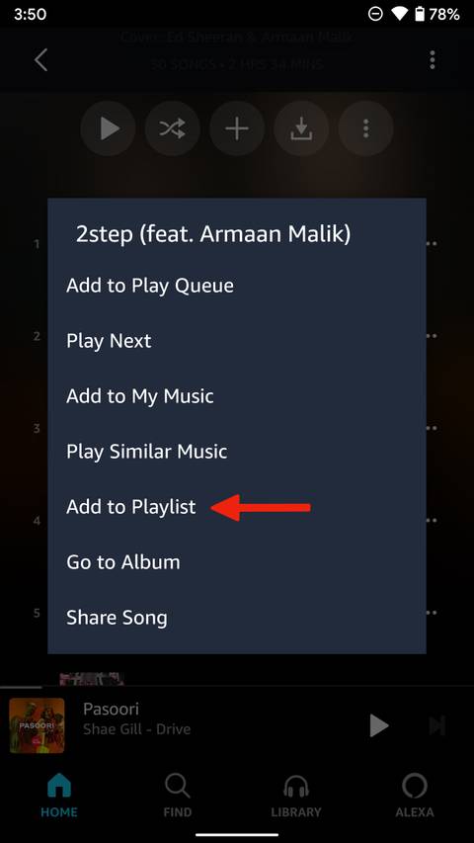Tap the back arrow icon
This screenshot has width=474, height=843.
point(40,59)
